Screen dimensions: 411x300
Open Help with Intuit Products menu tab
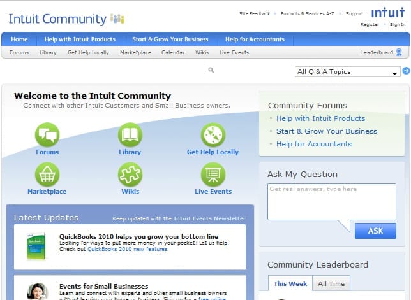pos(80,39)
